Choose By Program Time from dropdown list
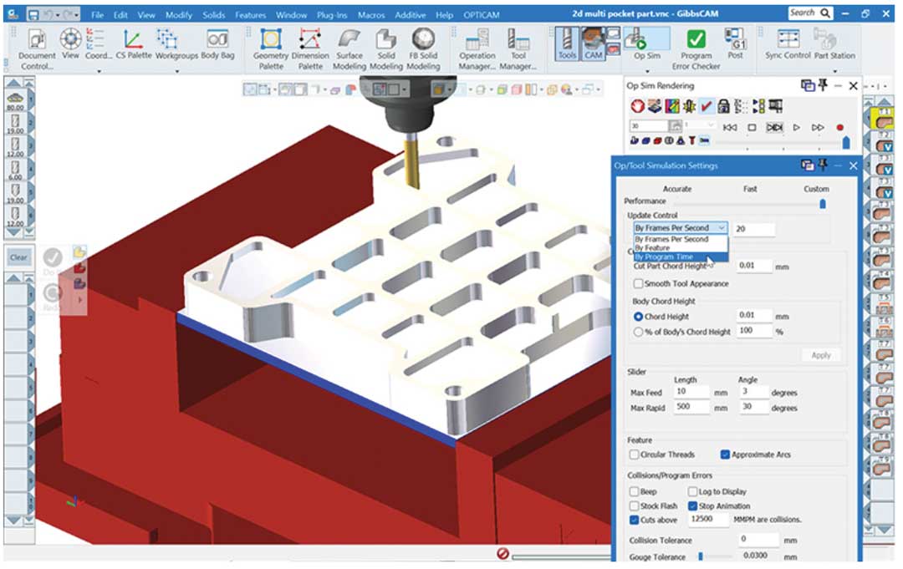The width and height of the screenshot is (903, 569). pyautogui.click(x=664, y=257)
